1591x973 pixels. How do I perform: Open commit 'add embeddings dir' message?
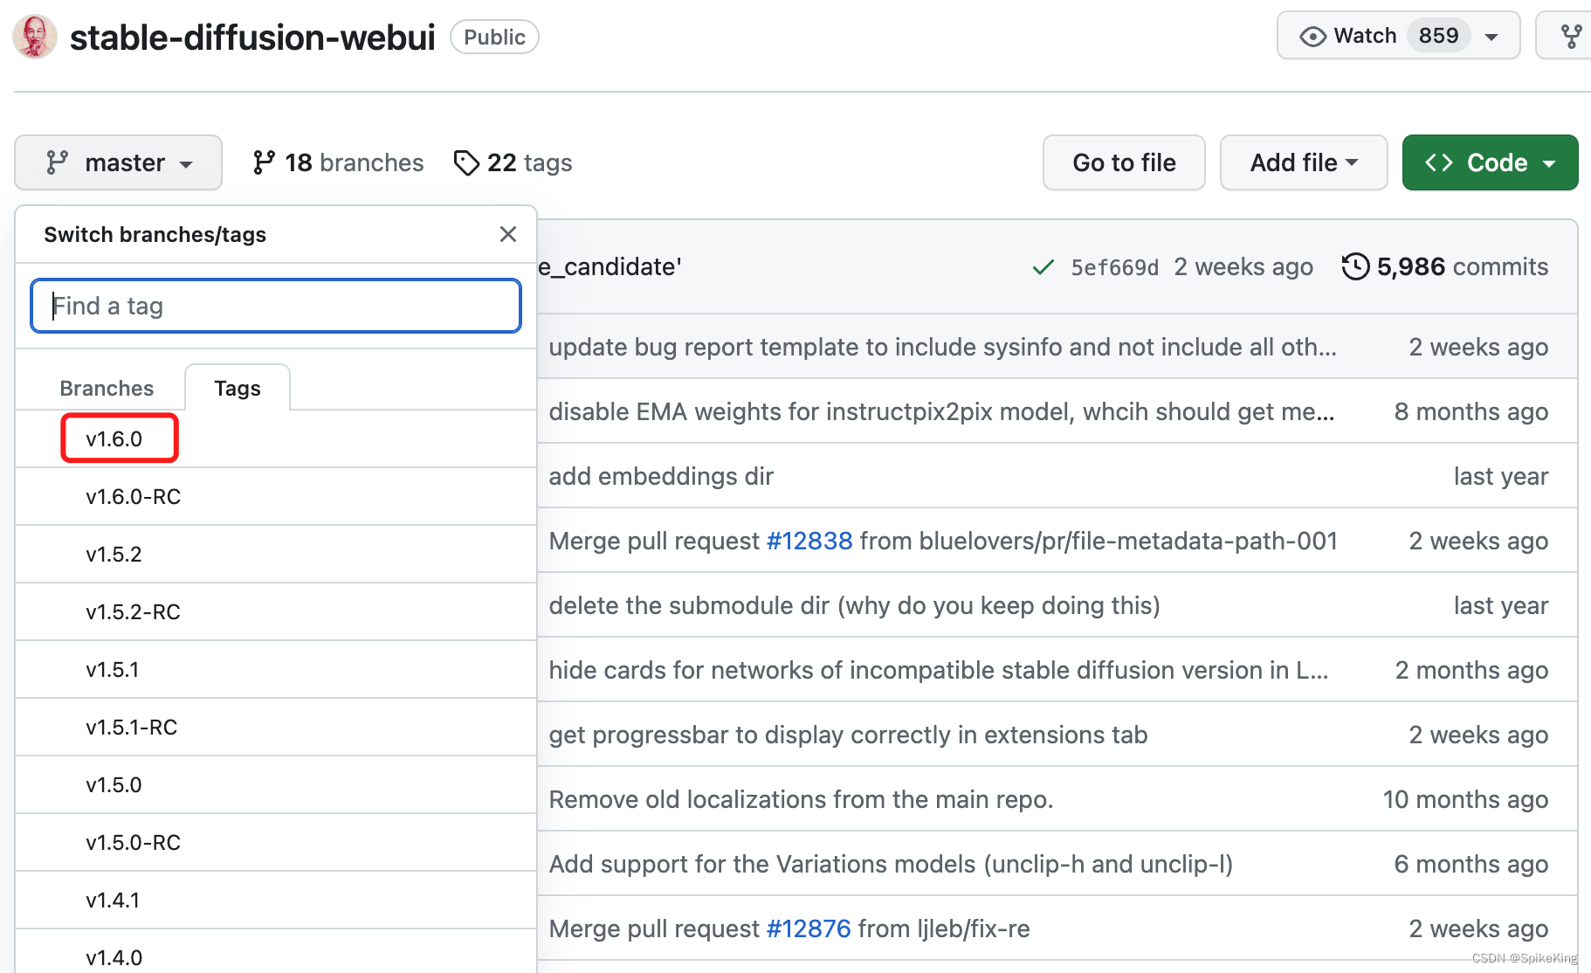(661, 476)
